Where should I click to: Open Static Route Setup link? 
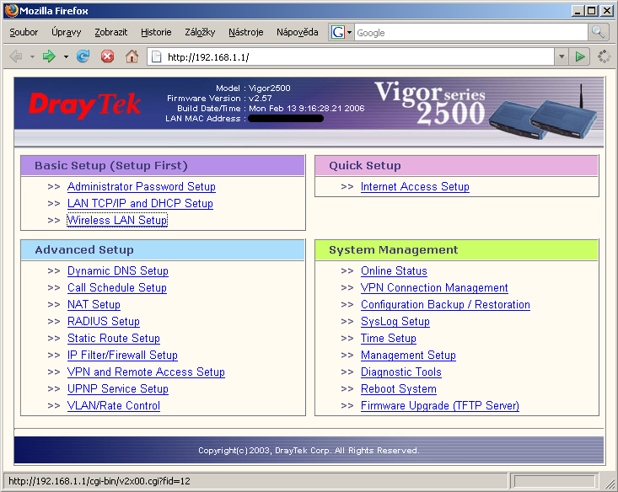click(114, 339)
